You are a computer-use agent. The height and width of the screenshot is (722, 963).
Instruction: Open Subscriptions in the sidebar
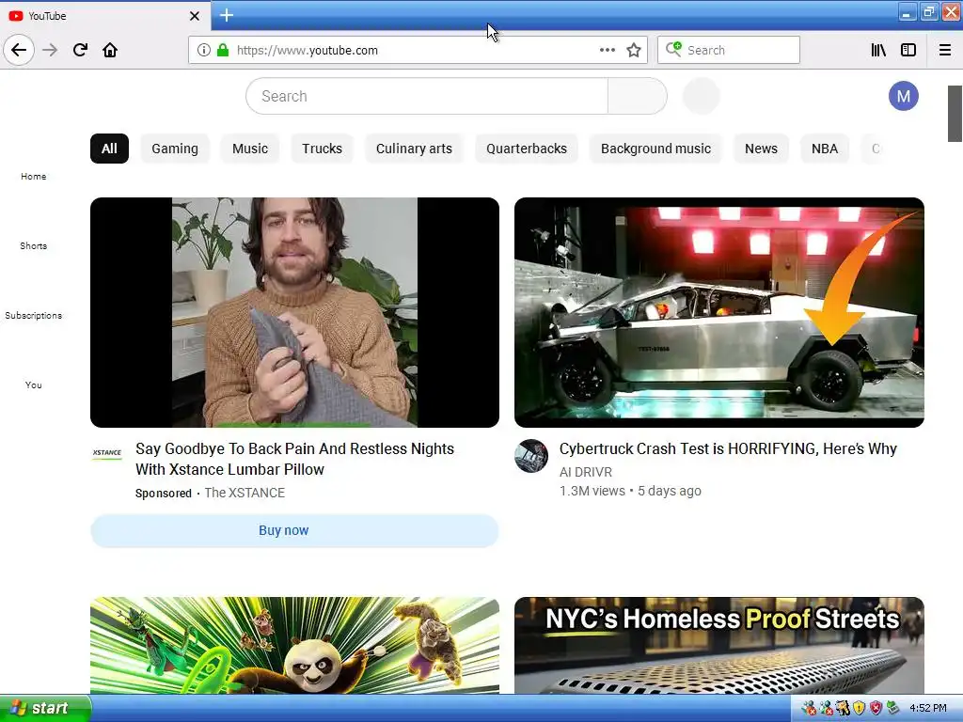point(33,316)
